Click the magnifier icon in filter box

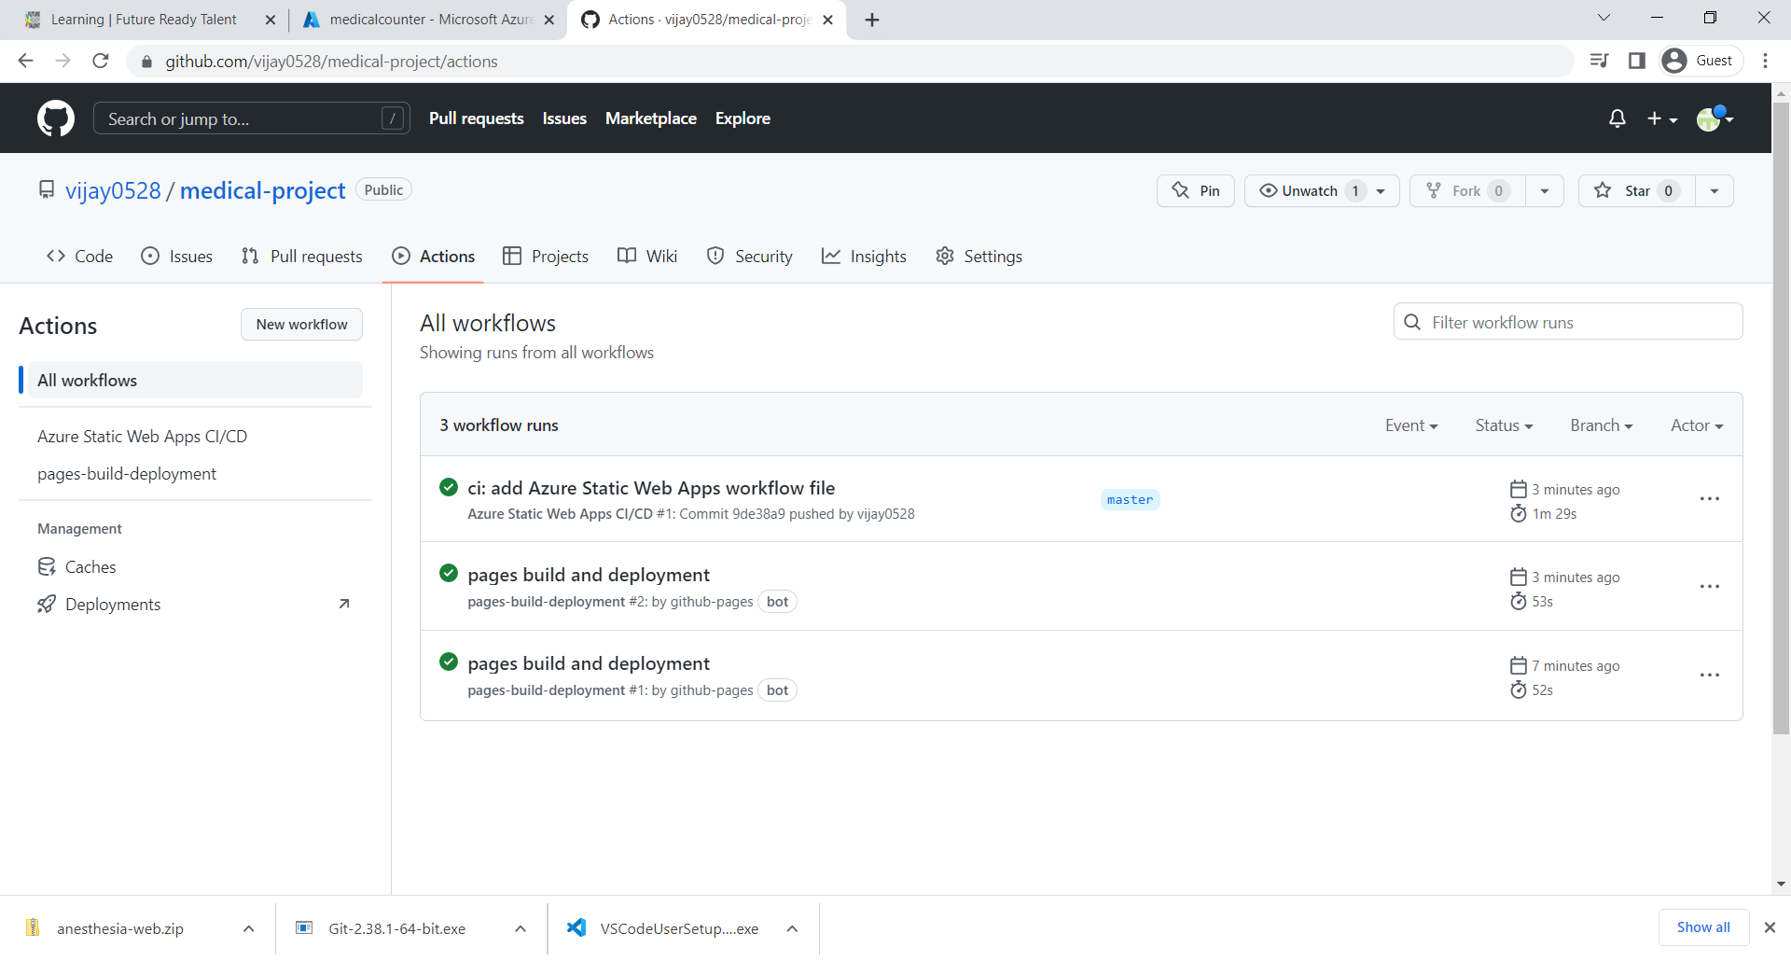click(1412, 322)
